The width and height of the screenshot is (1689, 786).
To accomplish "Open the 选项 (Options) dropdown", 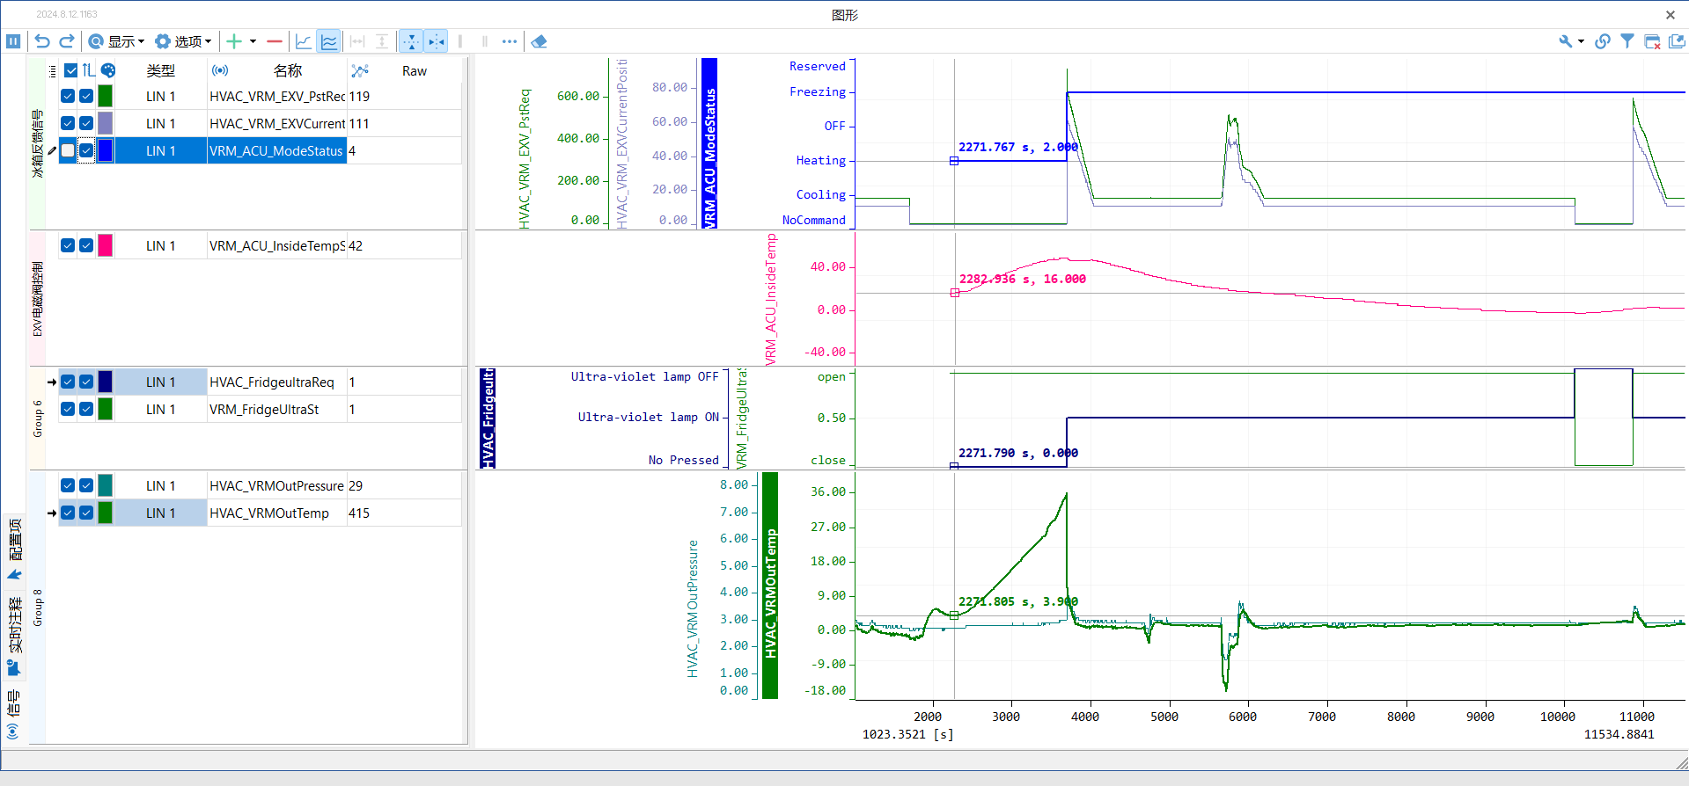I will pos(183,41).
